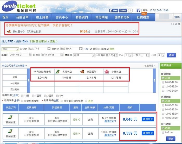Expand 票價說明 in the 1個月 row
Image resolution: width=182 pixels, height=144 pixels.
pos(110,135)
